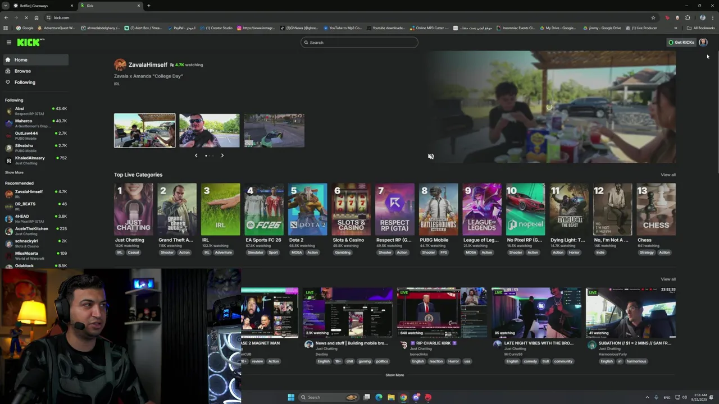The height and width of the screenshot is (404, 719).
Task: Click boneclinks streamer avatar on stream card
Action: pos(403,345)
